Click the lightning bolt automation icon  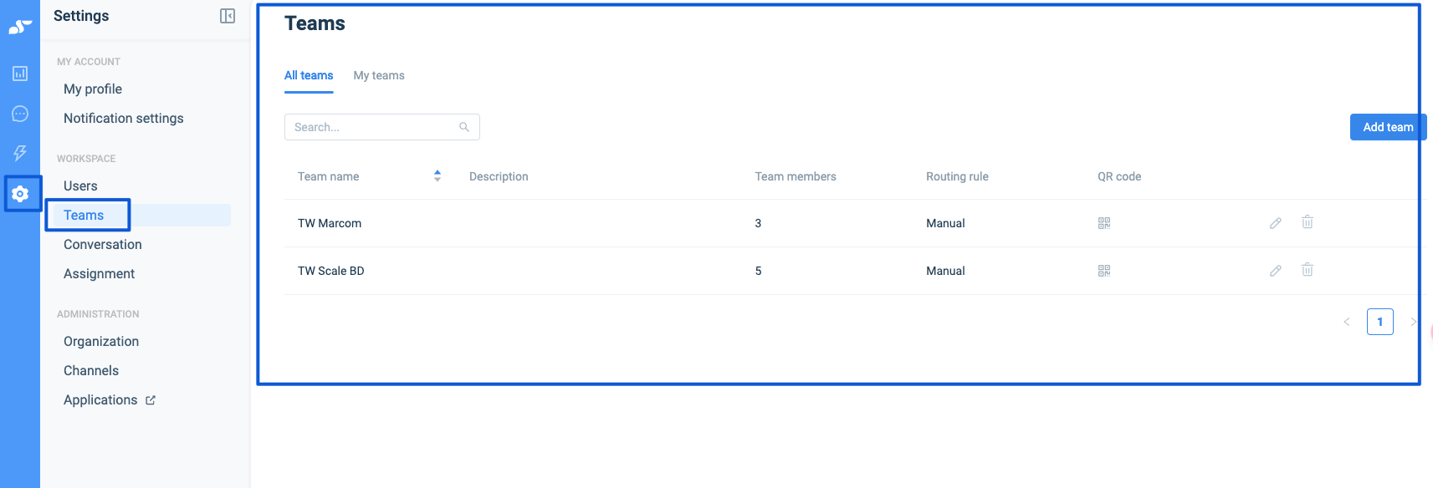(x=20, y=153)
